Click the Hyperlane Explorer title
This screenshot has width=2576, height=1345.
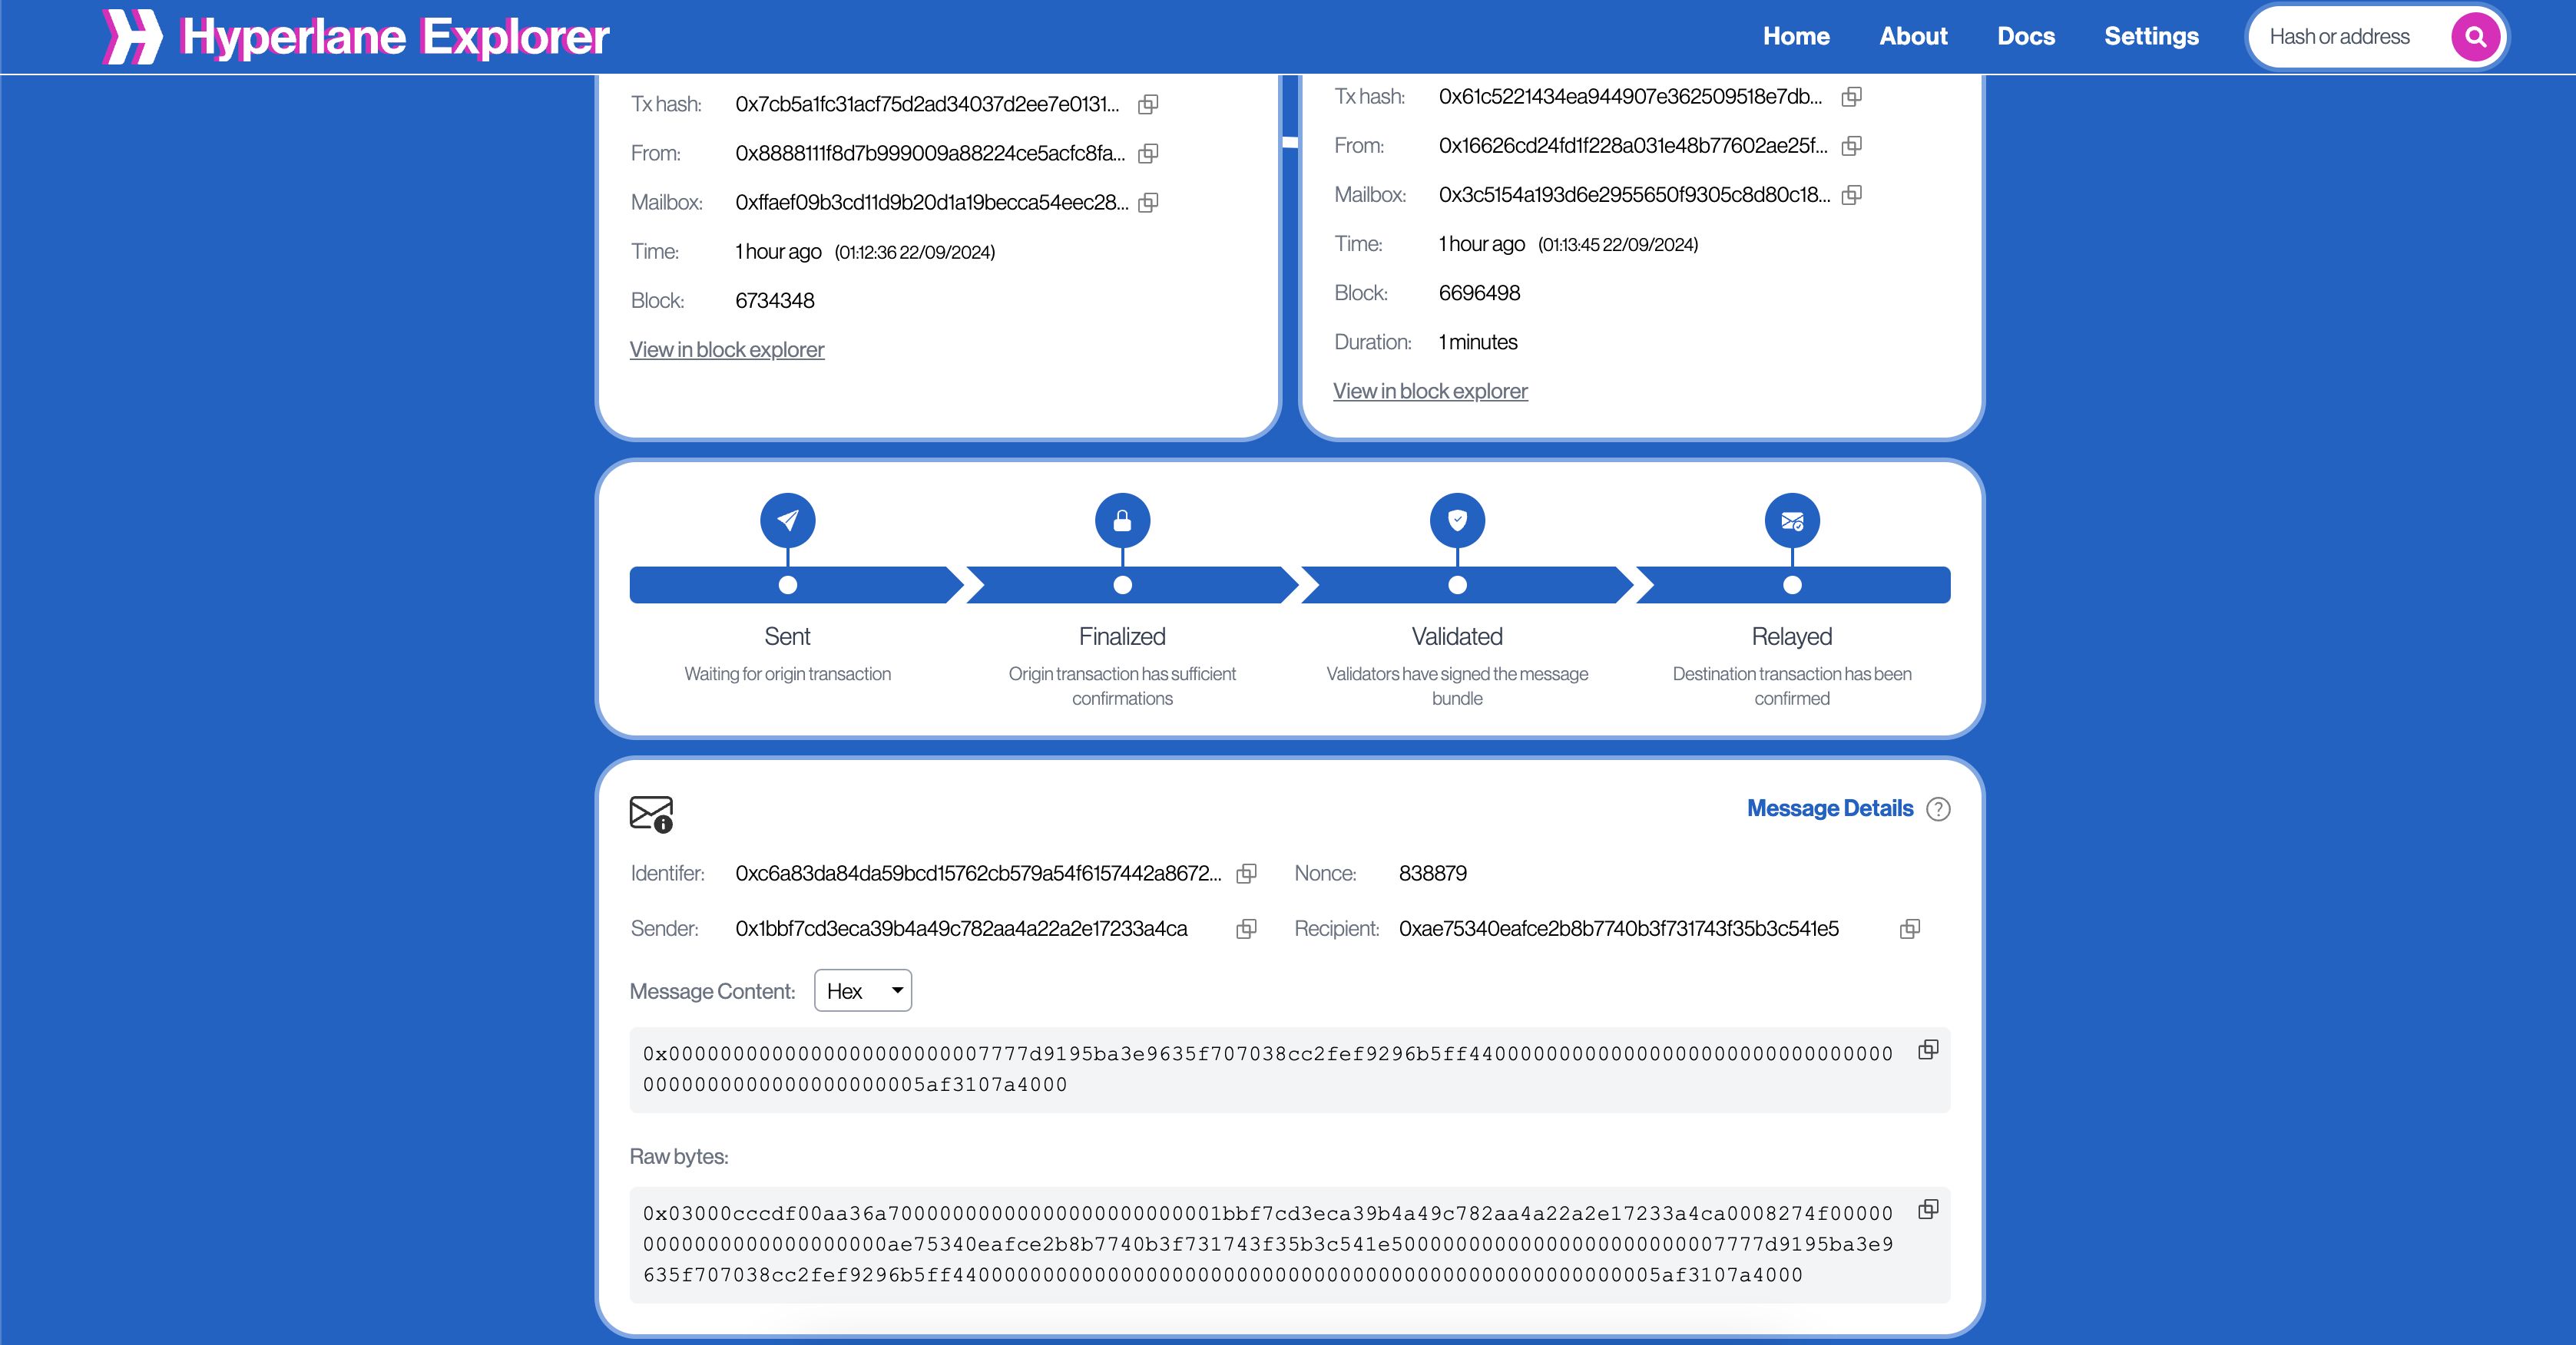[x=395, y=37]
